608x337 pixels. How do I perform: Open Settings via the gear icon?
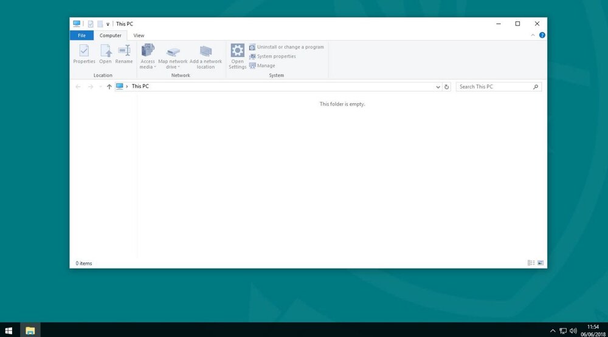(x=237, y=56)
